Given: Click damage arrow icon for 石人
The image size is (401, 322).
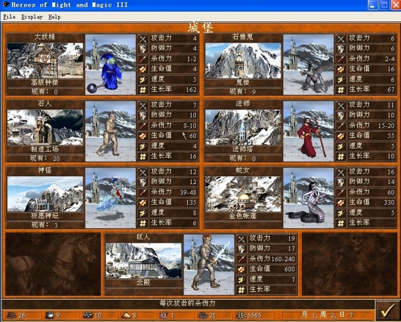Looking at the screenshot, I should [x=142, y=126].
